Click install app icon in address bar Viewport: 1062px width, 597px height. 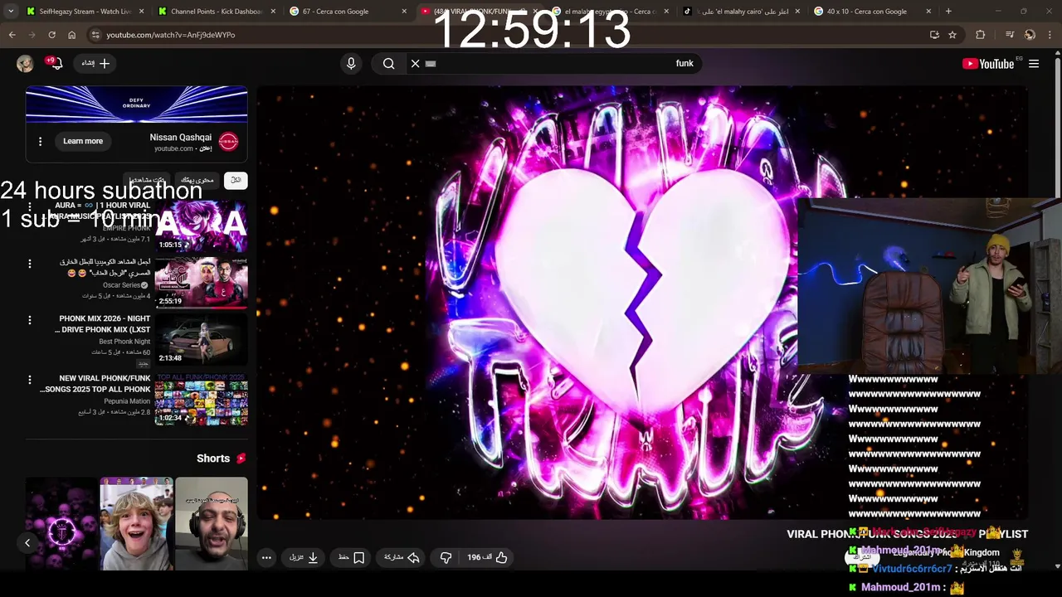pyautogui.click(x=934, y=35)
